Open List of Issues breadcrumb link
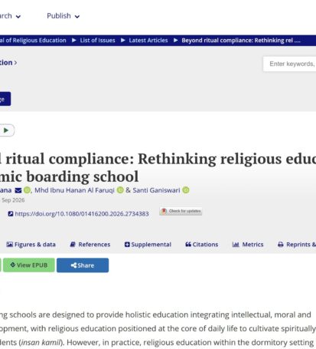Viewport: 316px width, 349px height. click(97, 41)
